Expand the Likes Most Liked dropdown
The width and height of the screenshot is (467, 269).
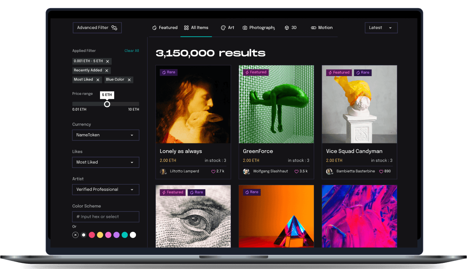coord(106,162)
